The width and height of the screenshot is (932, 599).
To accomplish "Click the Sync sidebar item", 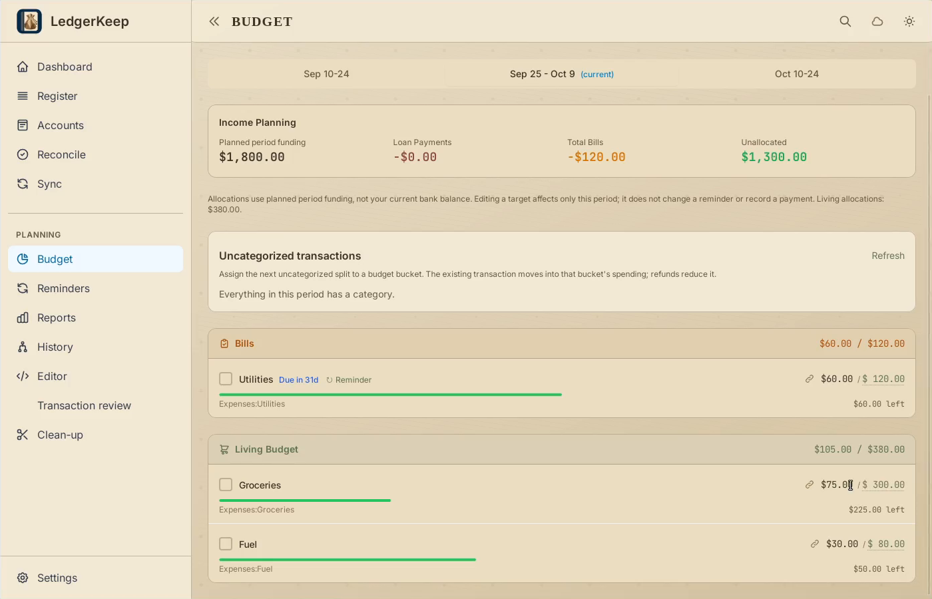I will click(95, 184).
